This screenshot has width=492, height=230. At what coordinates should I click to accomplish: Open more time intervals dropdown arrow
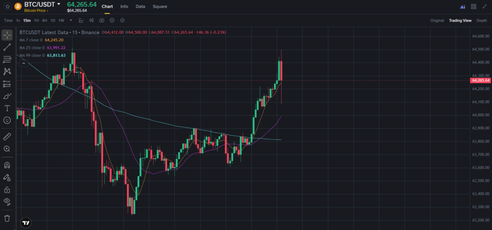coord(71,20)
